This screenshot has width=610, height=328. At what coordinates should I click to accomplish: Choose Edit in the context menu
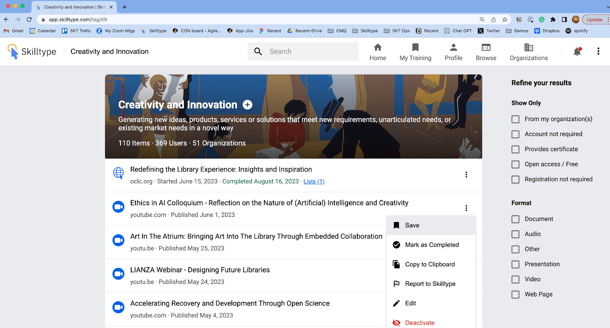coord(431,303)
